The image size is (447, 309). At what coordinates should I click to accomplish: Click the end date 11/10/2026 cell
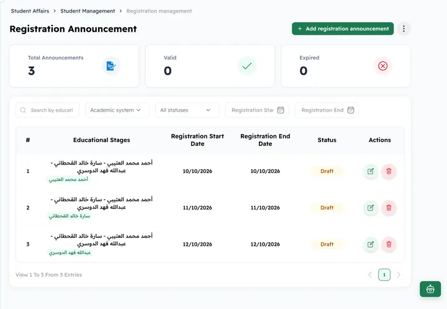[x=265, y=208]
